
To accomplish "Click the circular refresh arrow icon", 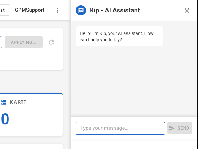I will [51, 42].
